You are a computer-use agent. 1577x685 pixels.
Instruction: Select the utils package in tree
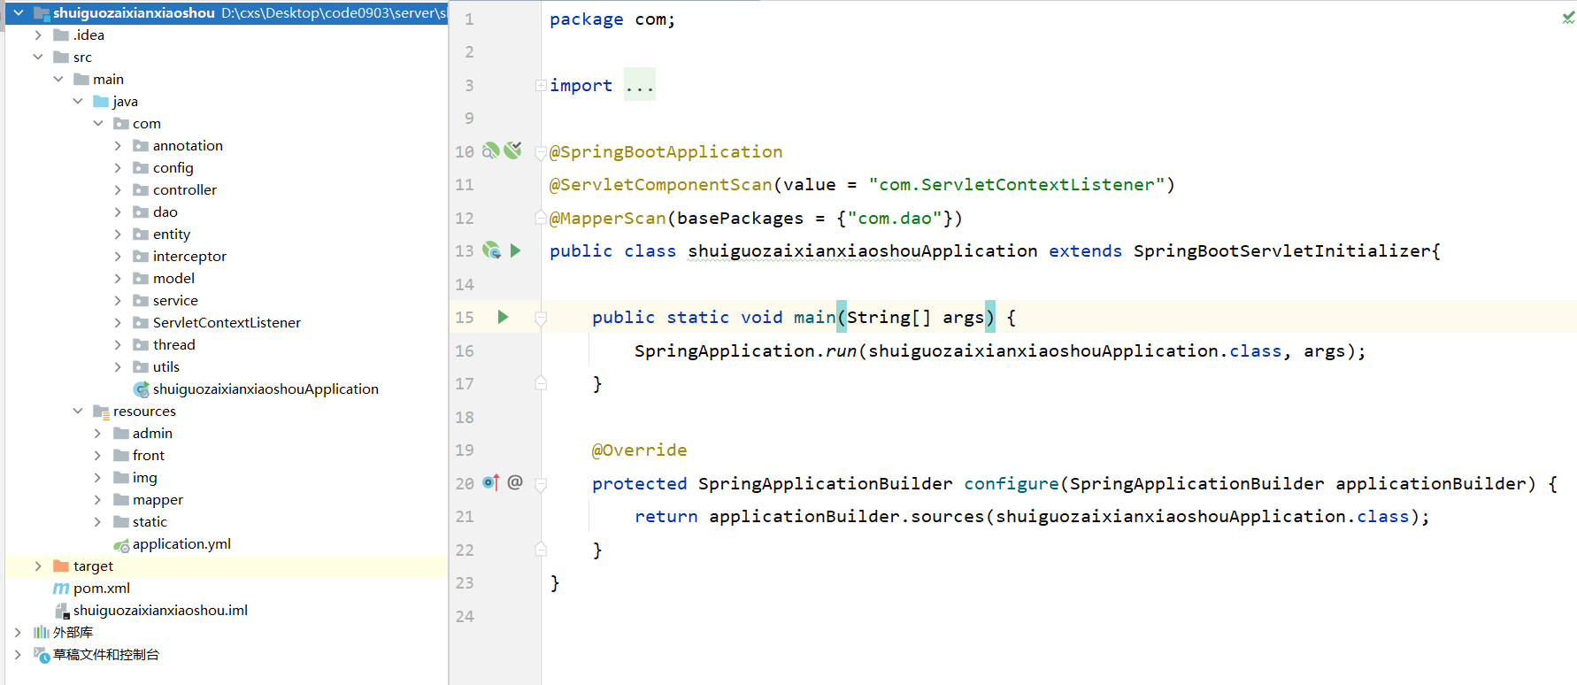coord(166,366)
